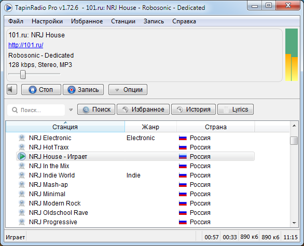Click the Поиск search button
304x246 pixels.
pos(96,109)
